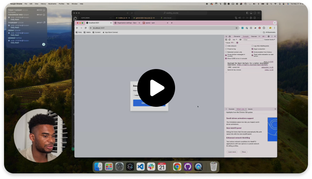Open QuickTime Player from the dock
This screenshot has width=312, height=179.
[198, 167]
